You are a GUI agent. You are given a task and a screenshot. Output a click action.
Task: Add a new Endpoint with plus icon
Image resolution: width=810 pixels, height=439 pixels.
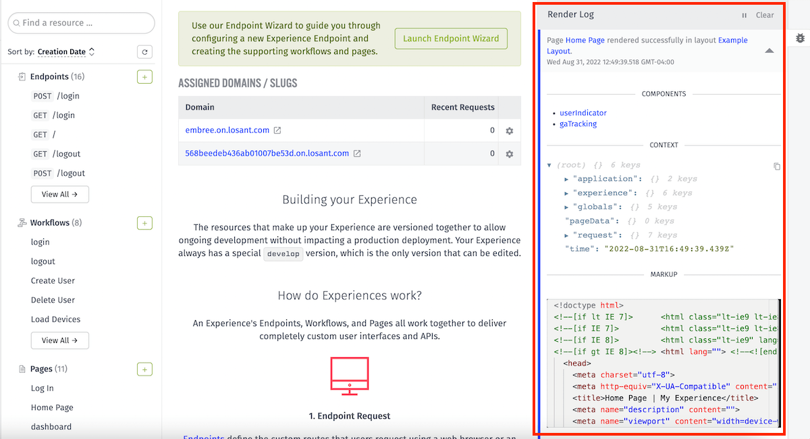point(144,76)
